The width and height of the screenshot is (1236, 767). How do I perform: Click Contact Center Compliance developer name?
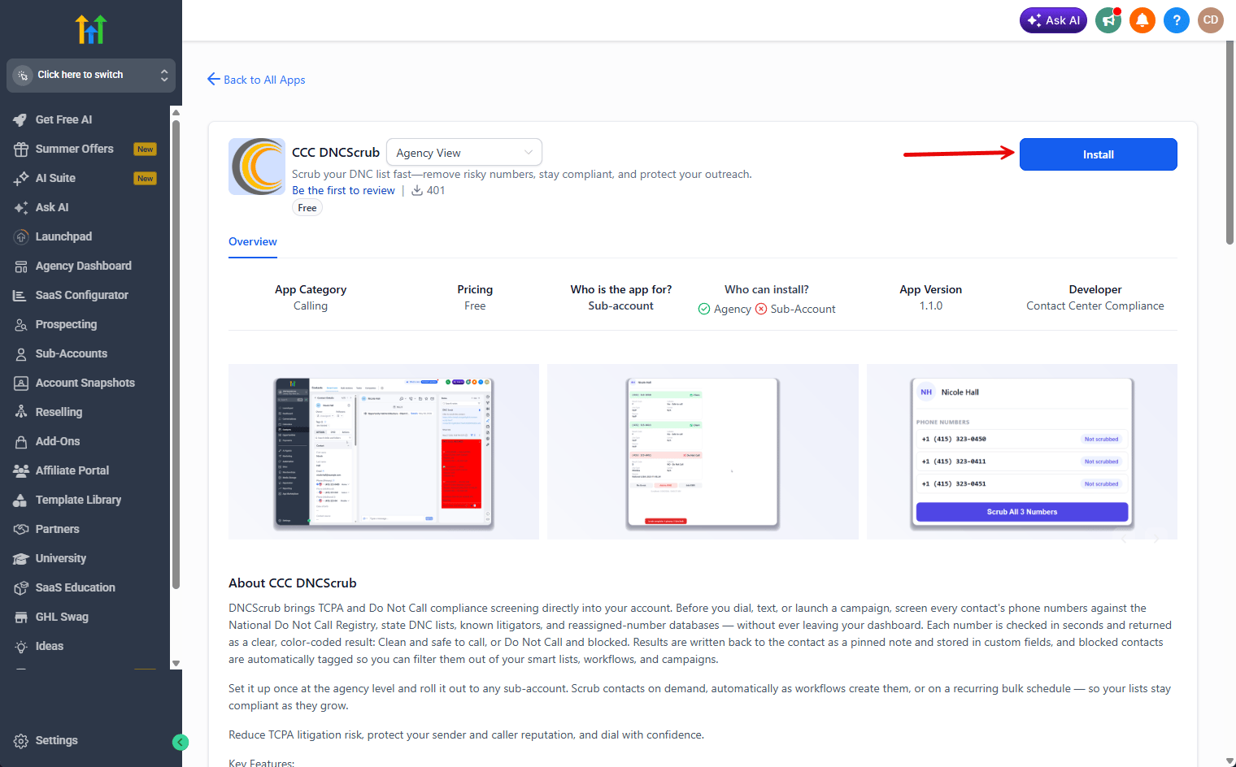tap(1095, 306)
